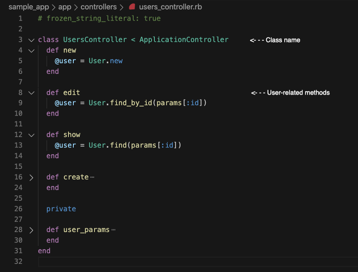Collapse the def edit method chevron

click(x=31, y=93)
